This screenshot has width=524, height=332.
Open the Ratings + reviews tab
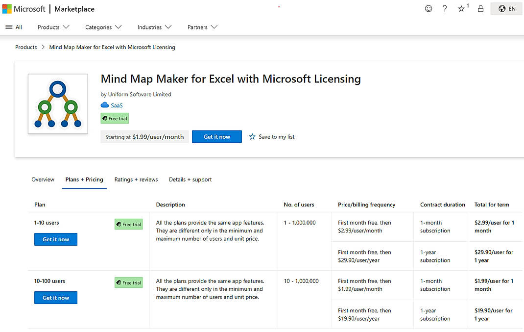(x=136, y=179)
